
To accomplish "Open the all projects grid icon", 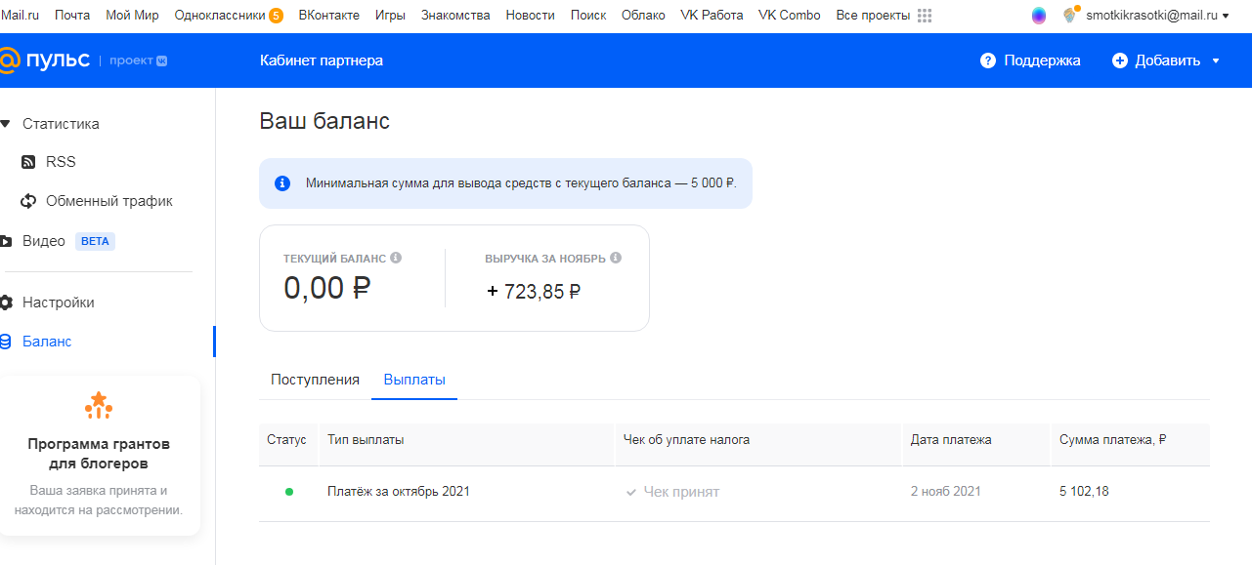I will pyautogui.click(x=925, y=16).
